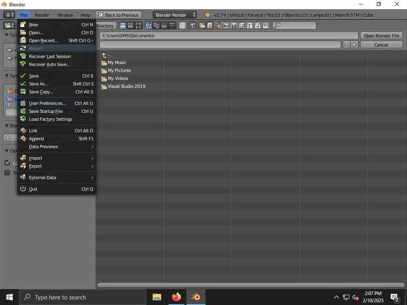Expand the Open Recent submenu
Image resolution: width=407 pixels, height=305 pixels.
(x=57, y=41)
